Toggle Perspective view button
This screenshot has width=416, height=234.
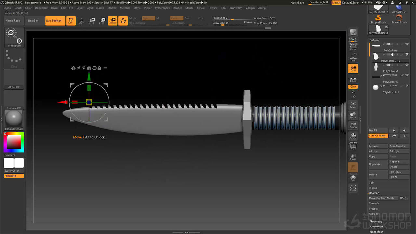(x=353, y=47)
